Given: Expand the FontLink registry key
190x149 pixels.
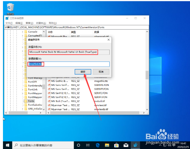Looking at the screenshot, I should [22, 89].
